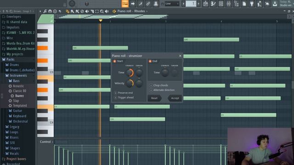The width and height of the screenshot is (294, 165).
Task: Click the Start Velocity tension knob
Action: point(139,83)
